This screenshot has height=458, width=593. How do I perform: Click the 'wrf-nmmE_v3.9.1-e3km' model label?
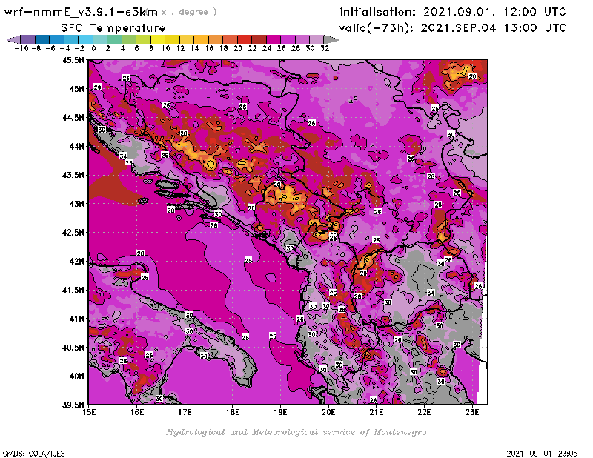(x=81, y=12)
